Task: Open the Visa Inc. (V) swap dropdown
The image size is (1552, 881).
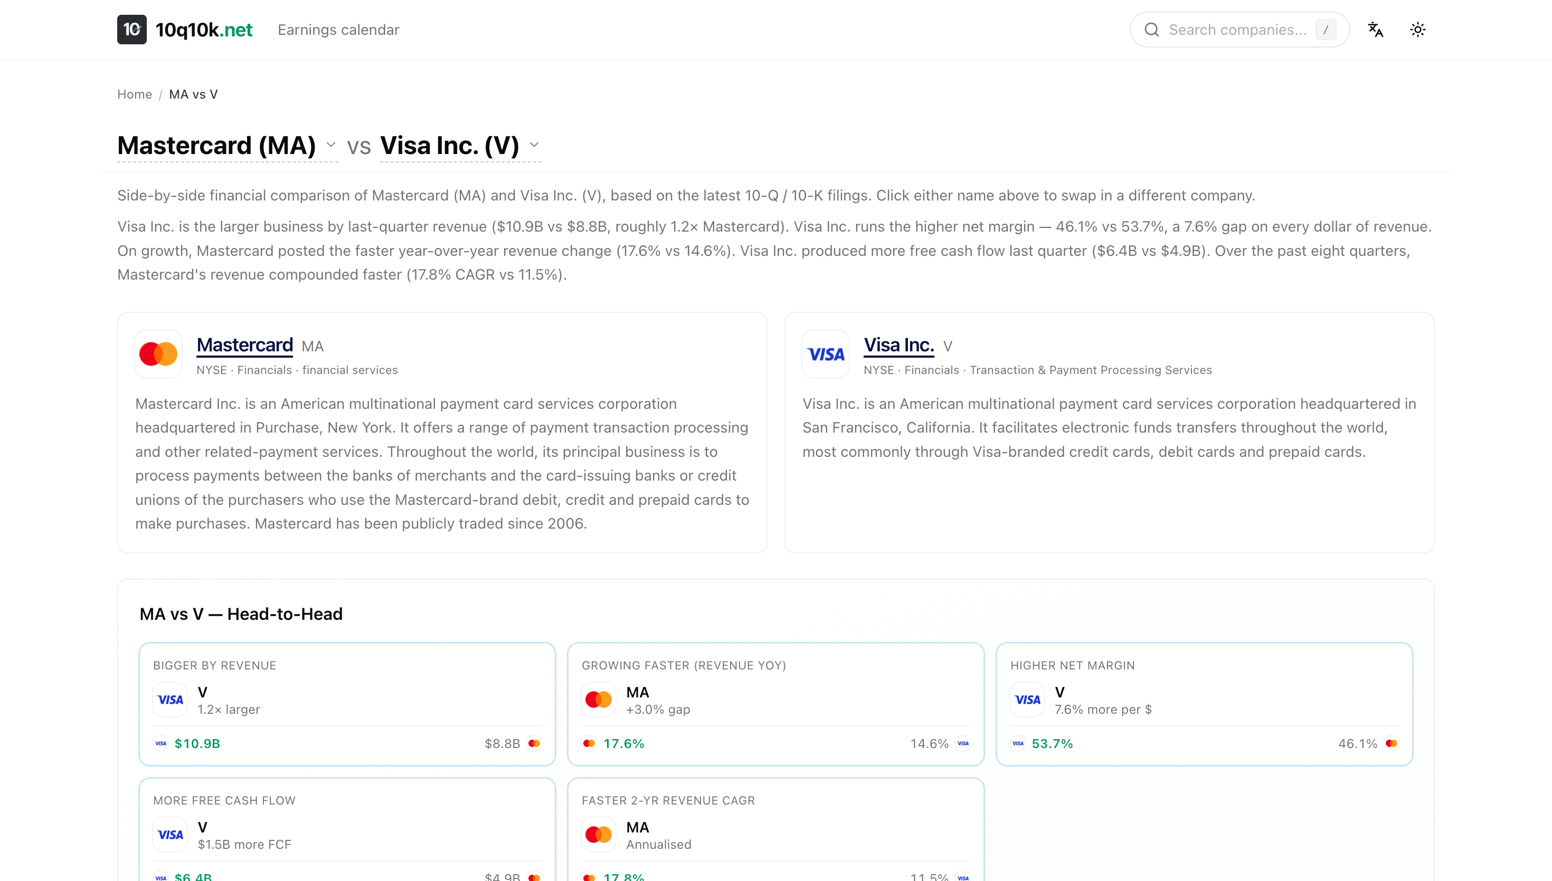Action: click(534, 146)
